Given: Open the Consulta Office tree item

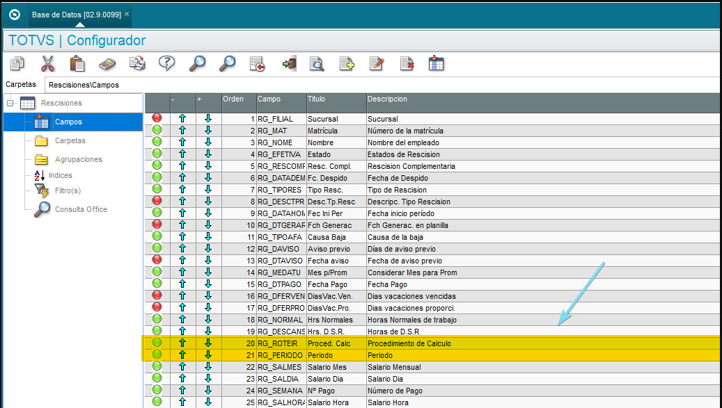Looking at the screenshot, I should click(81, 209).
